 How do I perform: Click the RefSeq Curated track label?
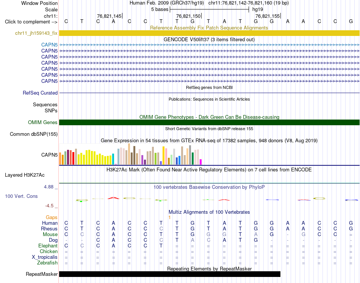click(x=40, y=93)
